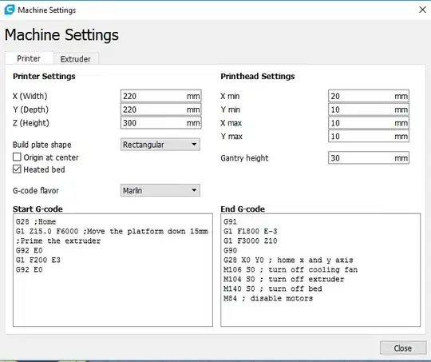The width and height of the screenshot is (431, 362).
Task: Expand the G-code flavor dropdown
Action: click(x=160, y=190)
